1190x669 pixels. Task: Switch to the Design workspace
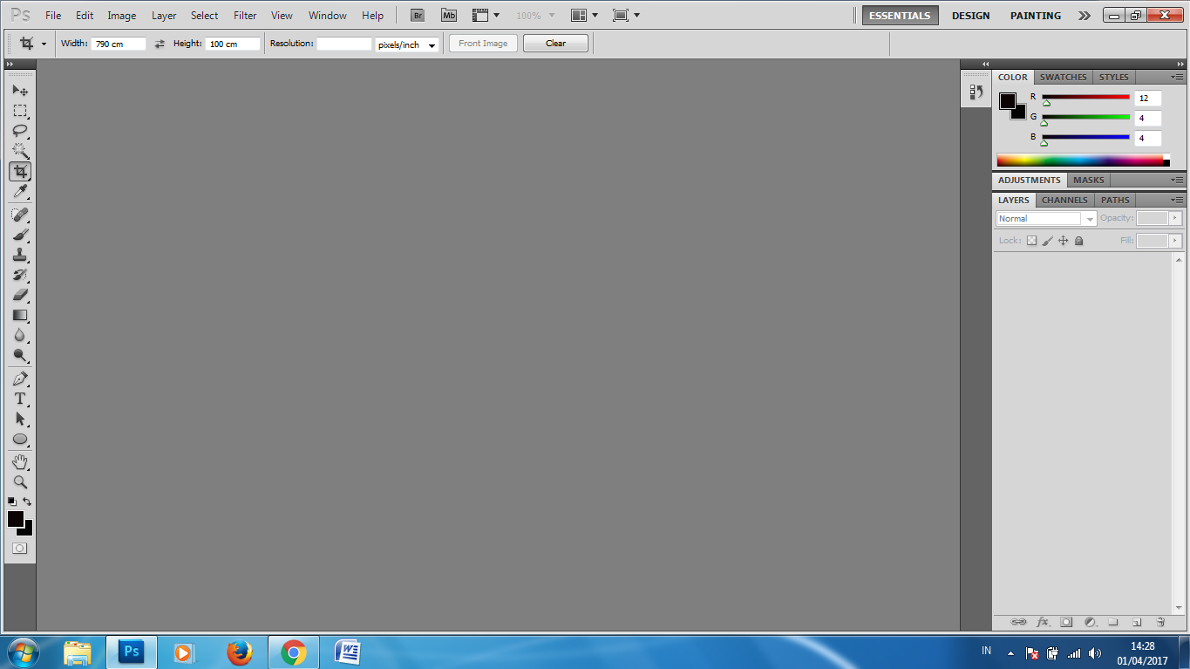pos(970,15)
